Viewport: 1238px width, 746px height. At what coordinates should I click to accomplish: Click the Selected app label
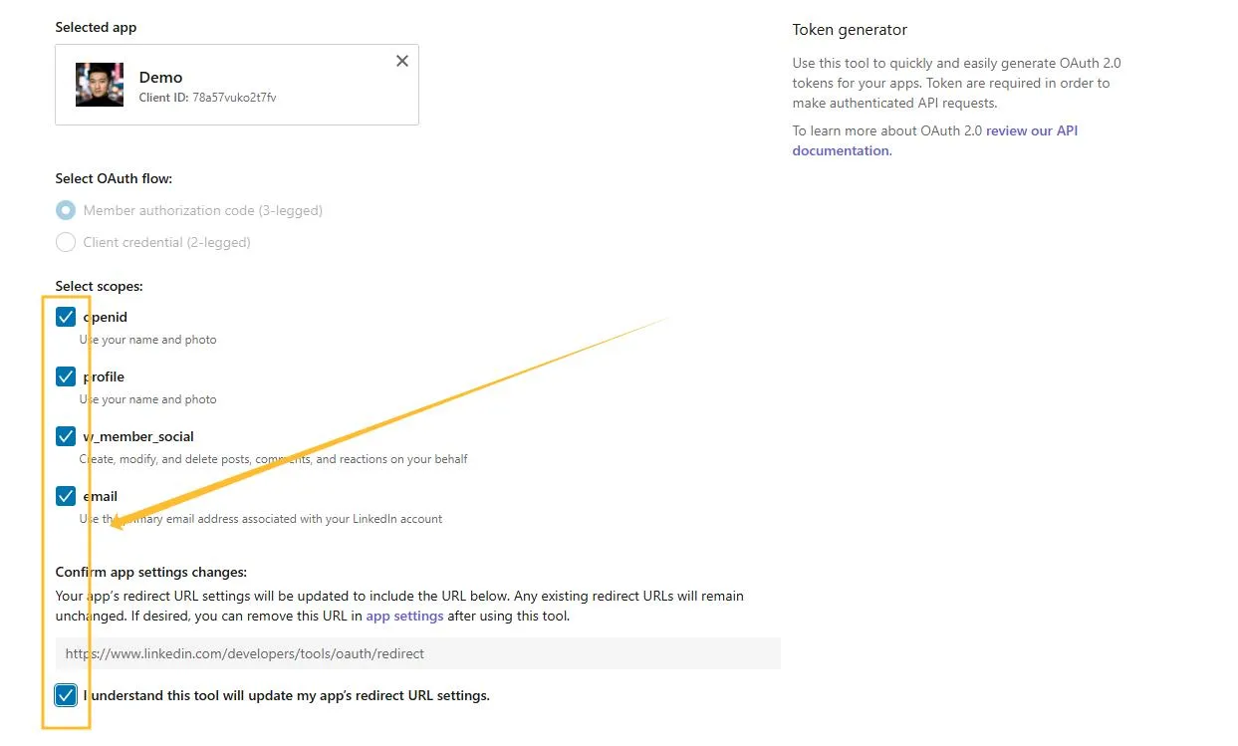pyautogui.click(x=96, y=27)
